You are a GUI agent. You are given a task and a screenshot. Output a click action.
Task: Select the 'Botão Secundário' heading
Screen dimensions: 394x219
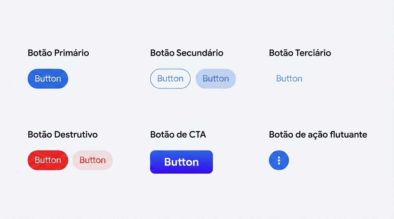[187, 53]
